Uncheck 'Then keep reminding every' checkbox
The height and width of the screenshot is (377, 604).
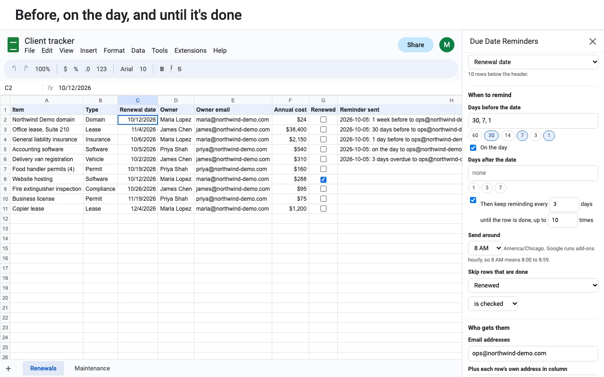473,200
